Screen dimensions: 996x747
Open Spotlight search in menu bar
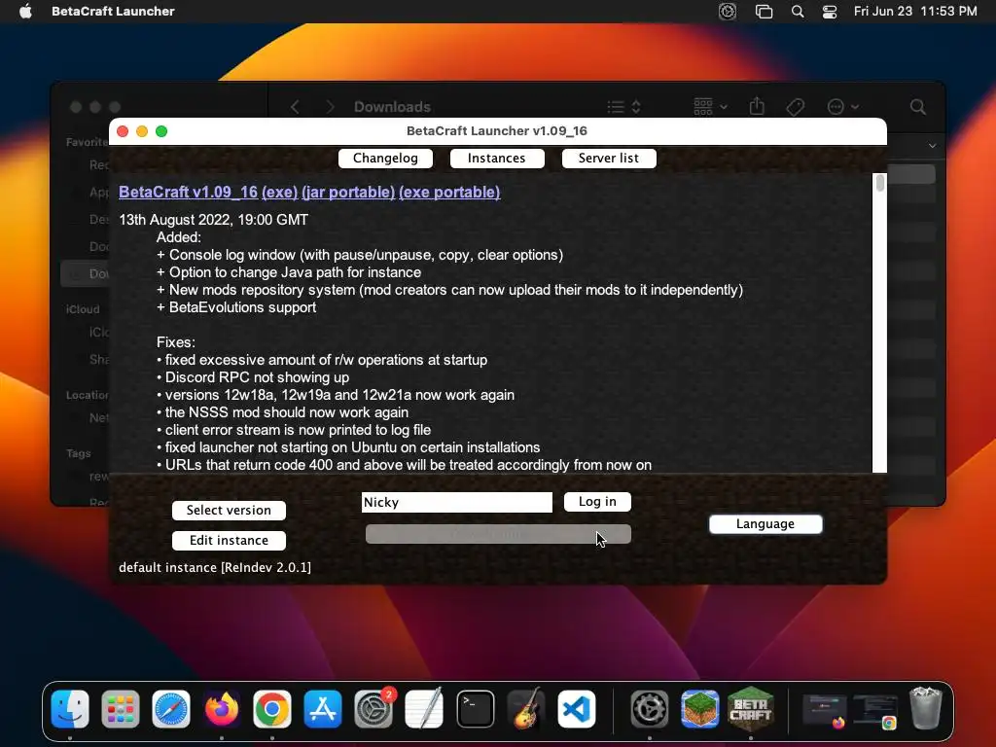point(798,12)
